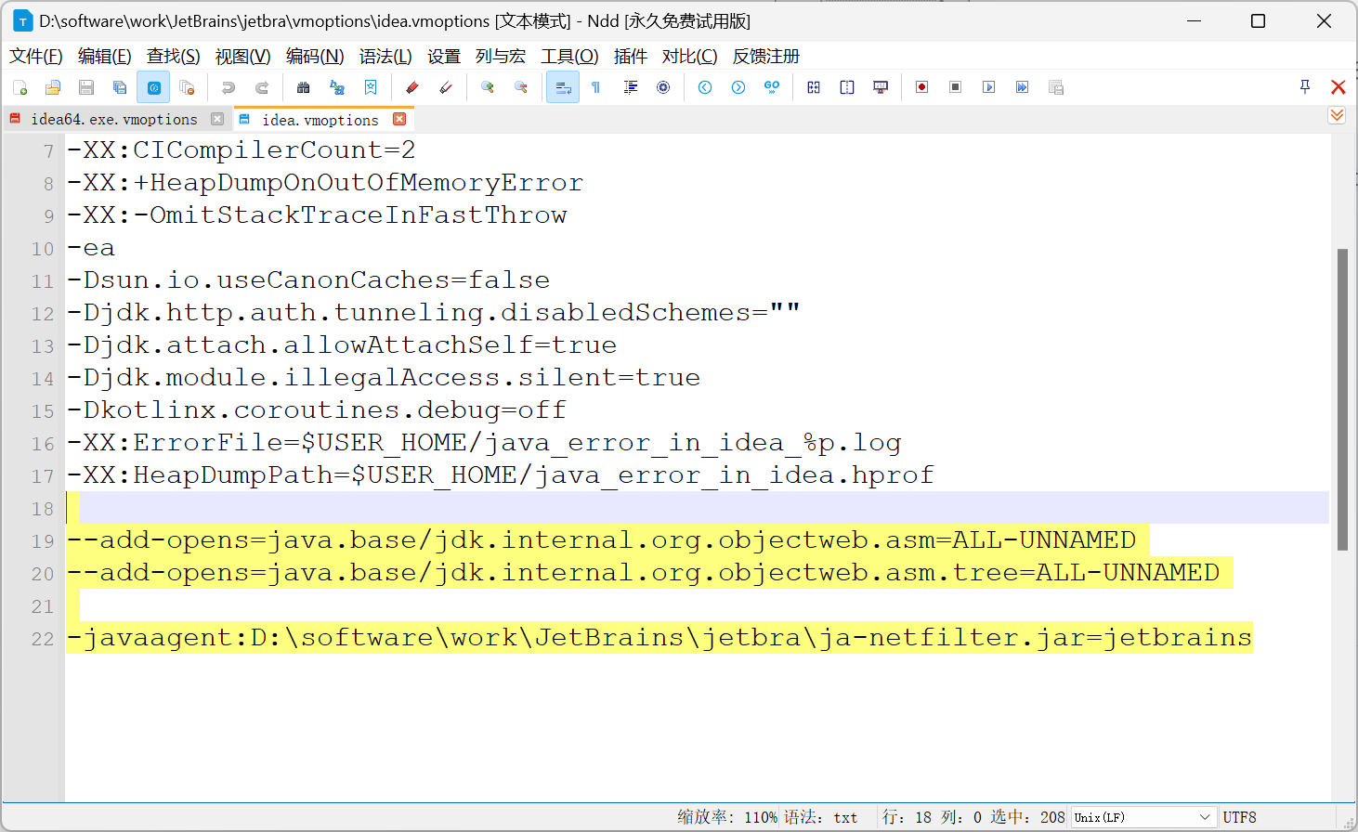Click the play macro icon

click(x=988, y=87)
